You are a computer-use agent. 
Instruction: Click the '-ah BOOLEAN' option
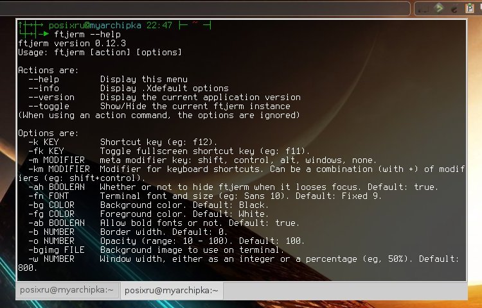point(57,187)
